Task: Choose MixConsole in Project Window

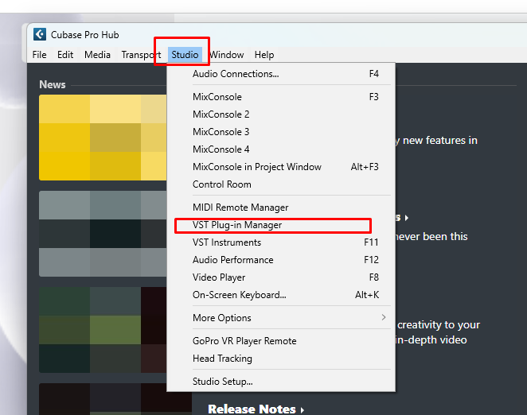Action: [281, 167]
